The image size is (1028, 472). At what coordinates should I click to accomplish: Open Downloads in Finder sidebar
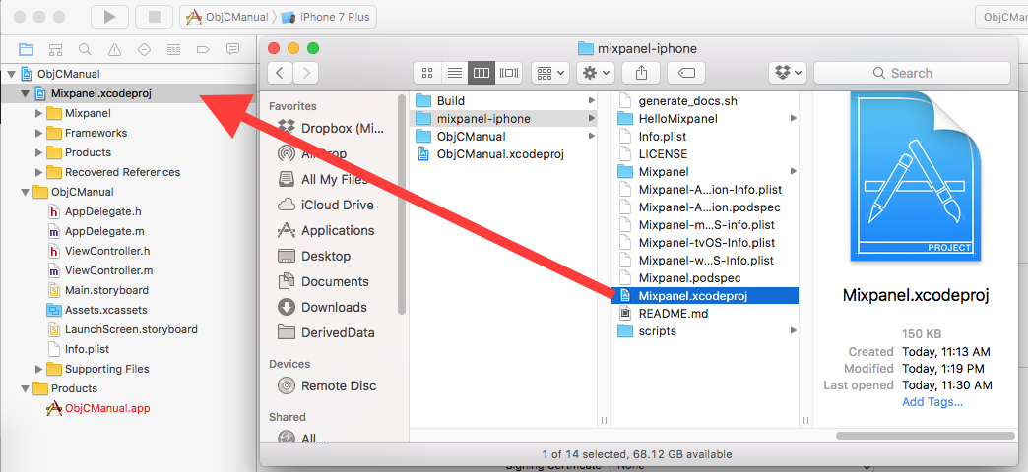coord(332,307)
